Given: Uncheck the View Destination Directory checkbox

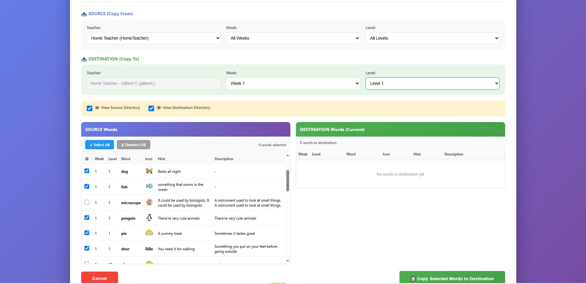Looking at the screenshot, I should 151,108.
